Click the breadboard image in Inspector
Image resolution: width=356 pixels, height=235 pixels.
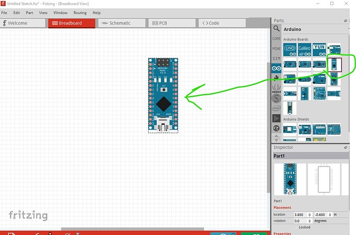(x=290, y=179)
